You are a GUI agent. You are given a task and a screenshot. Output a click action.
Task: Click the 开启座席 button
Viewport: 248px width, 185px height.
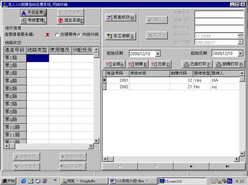pyautogui.click(x=34, y=12)
